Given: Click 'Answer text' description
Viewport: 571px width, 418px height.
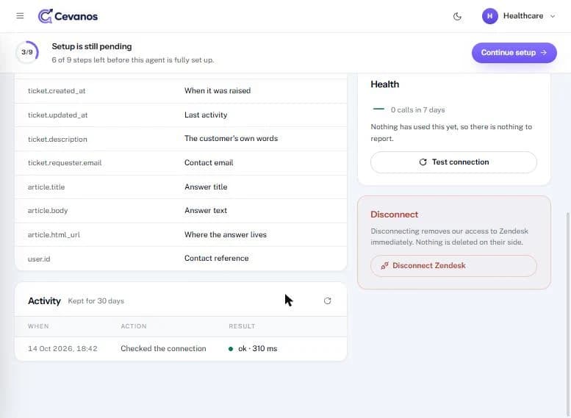Looking at the screenshot, I should (205, 210).
